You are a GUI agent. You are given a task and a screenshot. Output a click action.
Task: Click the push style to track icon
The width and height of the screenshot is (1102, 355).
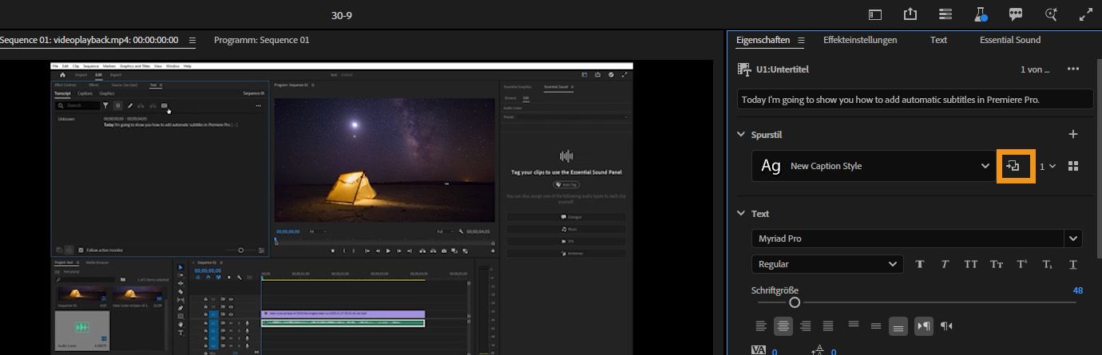tap(1014, 166)
